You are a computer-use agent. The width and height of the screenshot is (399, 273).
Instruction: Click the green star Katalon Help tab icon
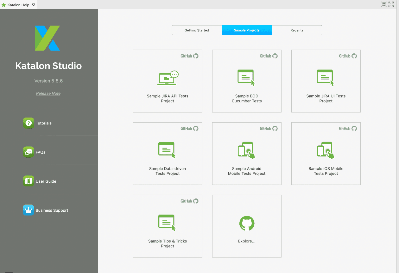click(4, 5)
